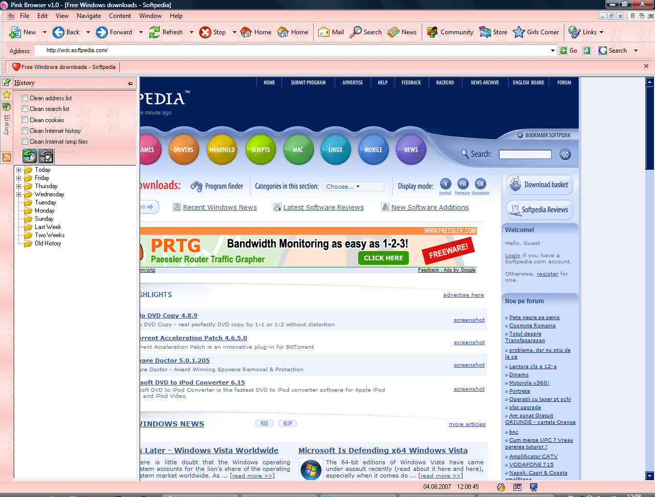This screenshot has height=497, width=655.
Task: Expand the Today history folder
Action: coord(19,170)
